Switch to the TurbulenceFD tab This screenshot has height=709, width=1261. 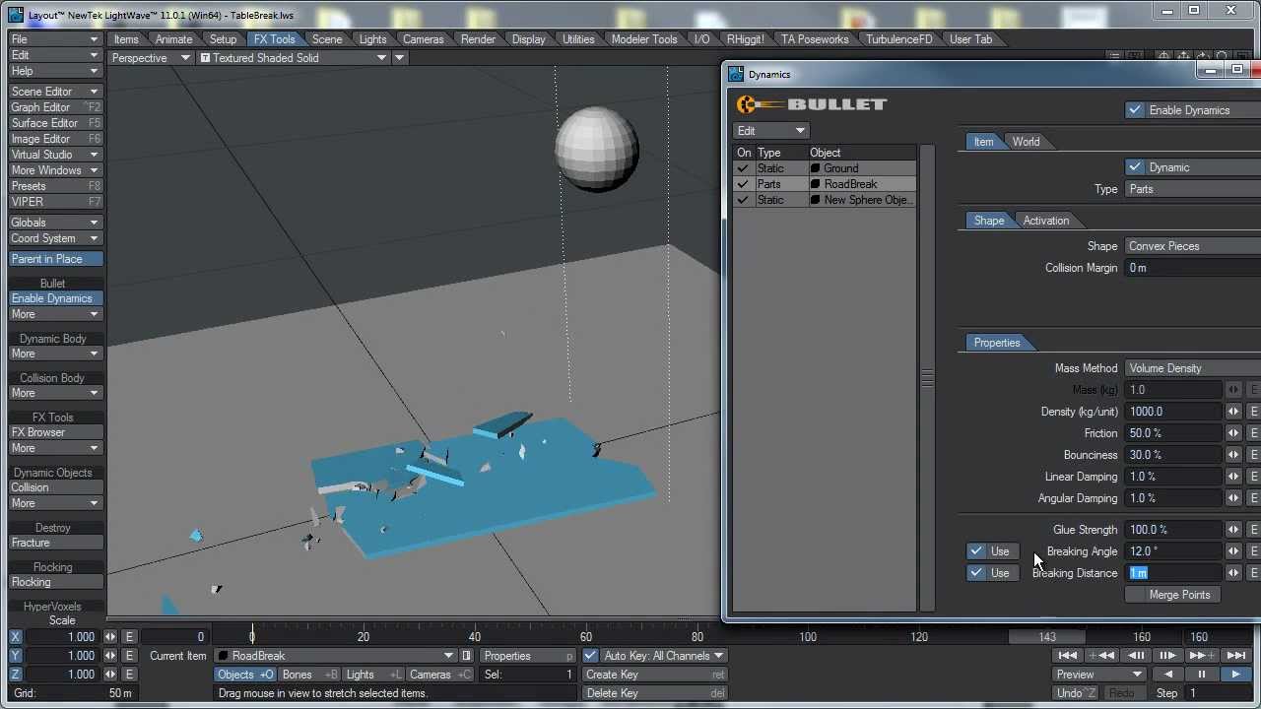899,39
